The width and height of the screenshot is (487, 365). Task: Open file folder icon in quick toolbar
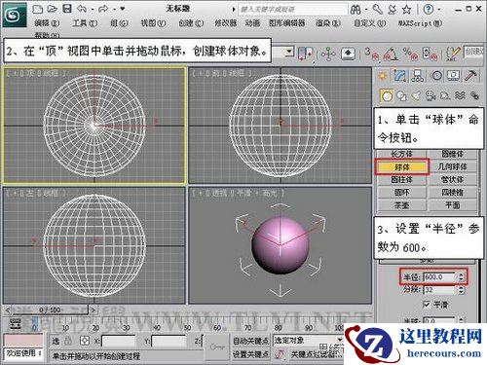click(x=53, y=9)
